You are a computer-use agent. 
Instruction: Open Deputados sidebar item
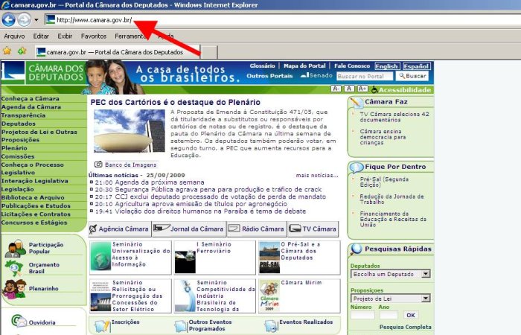(x=19, y=124)
